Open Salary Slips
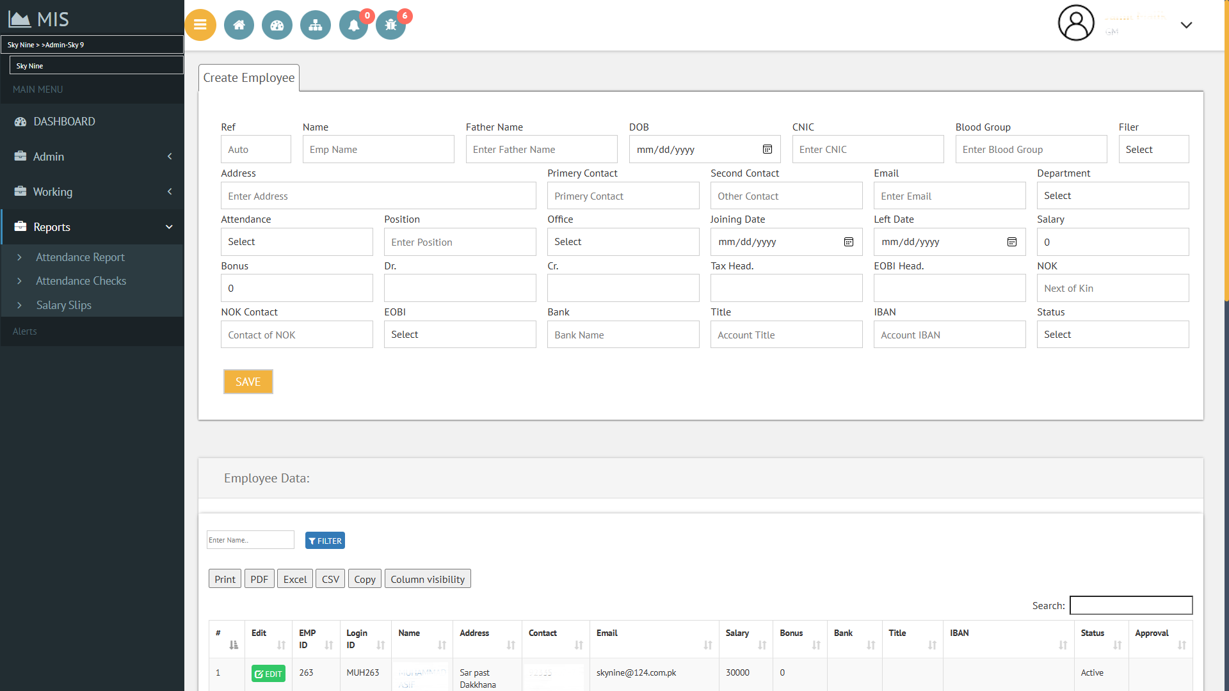The height and width of the screenshot is (691, 1229). click(63, 305)
